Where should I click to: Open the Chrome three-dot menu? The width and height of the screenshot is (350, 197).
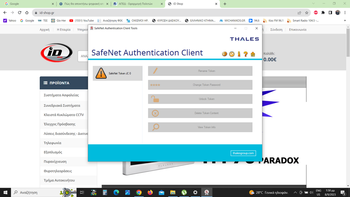[345, 13]
